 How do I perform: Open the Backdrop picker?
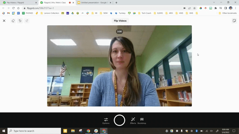[x=142, y=121]
